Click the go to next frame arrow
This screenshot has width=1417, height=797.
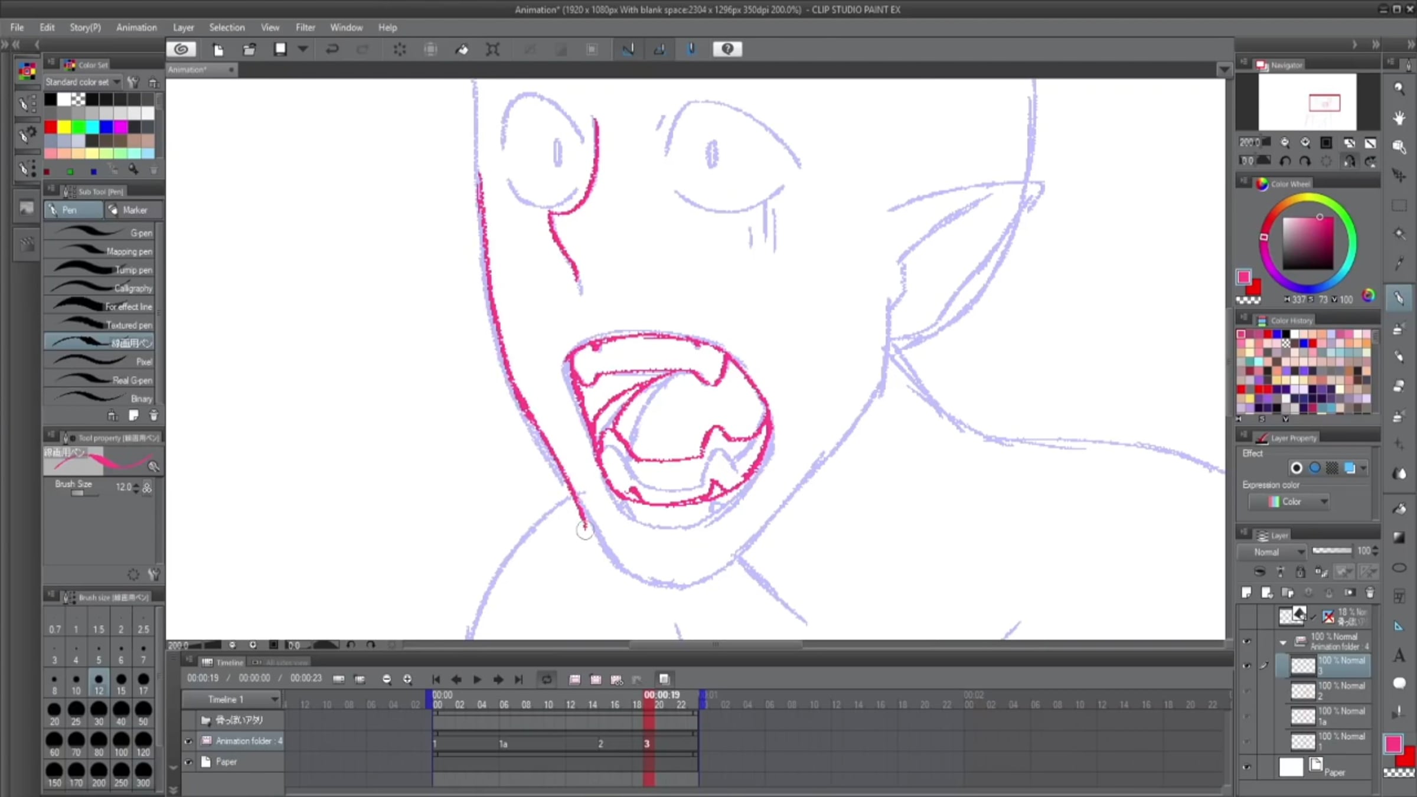(x=498, y=680)
